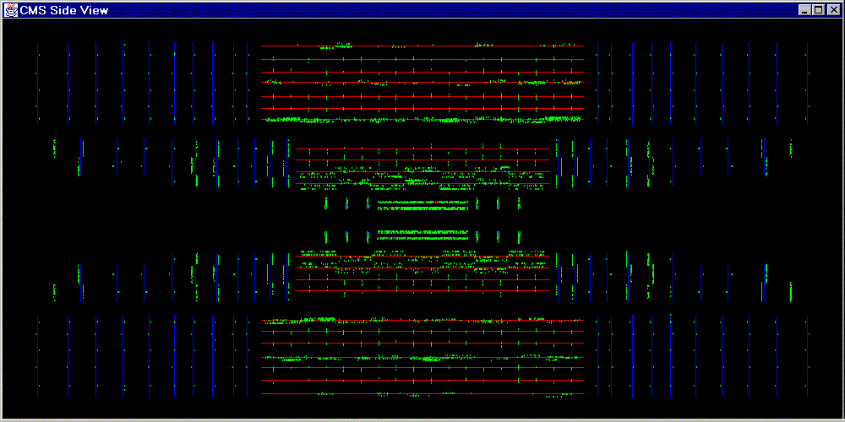Select bottommost red layer line of lower outer barrel
Image resolution: width=845 pixels, height=422 pixels.
point(422,393)
